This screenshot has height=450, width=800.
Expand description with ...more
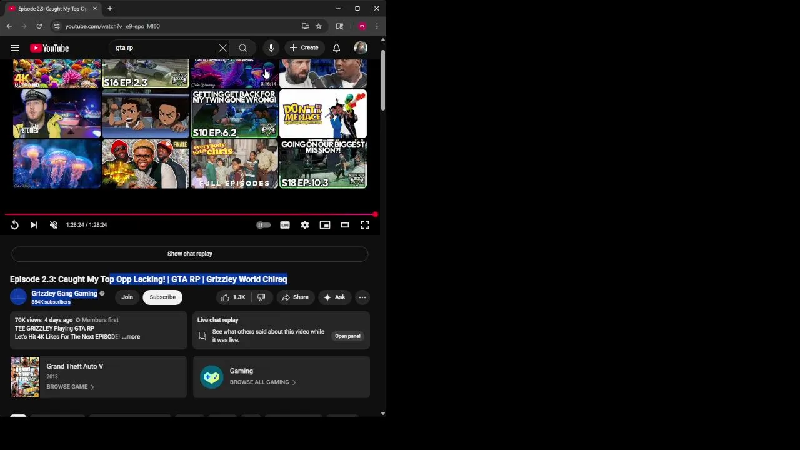click(x=131, y=337)
